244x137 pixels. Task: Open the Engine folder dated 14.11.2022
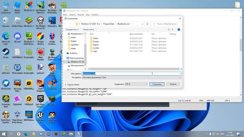pos(96,45)
